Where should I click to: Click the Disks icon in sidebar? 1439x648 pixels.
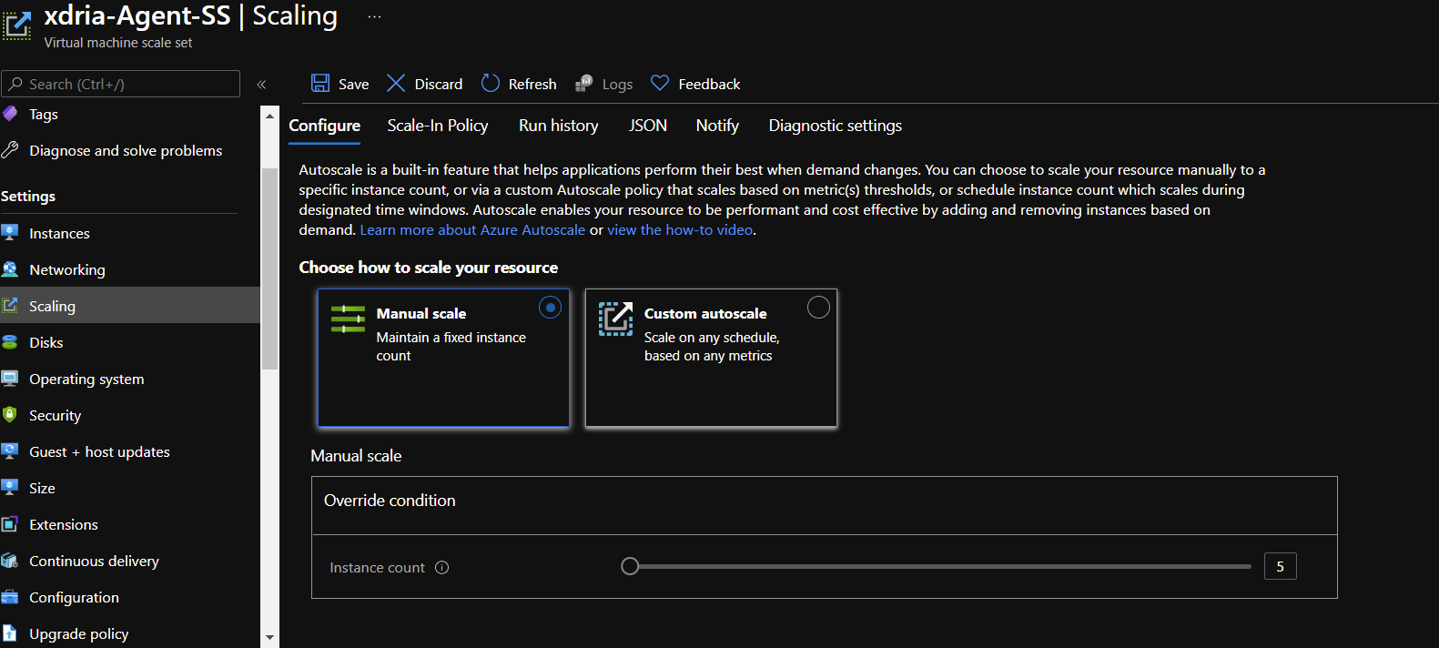10,342
